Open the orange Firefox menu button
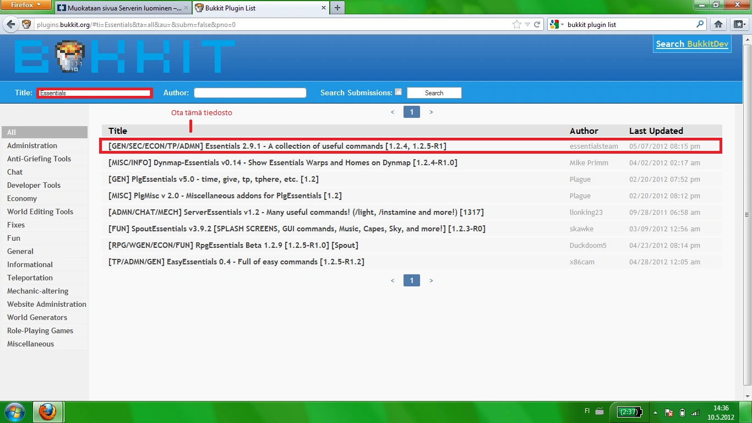The width and height of the screenshot is (752, 423). (x=26, y=5)
